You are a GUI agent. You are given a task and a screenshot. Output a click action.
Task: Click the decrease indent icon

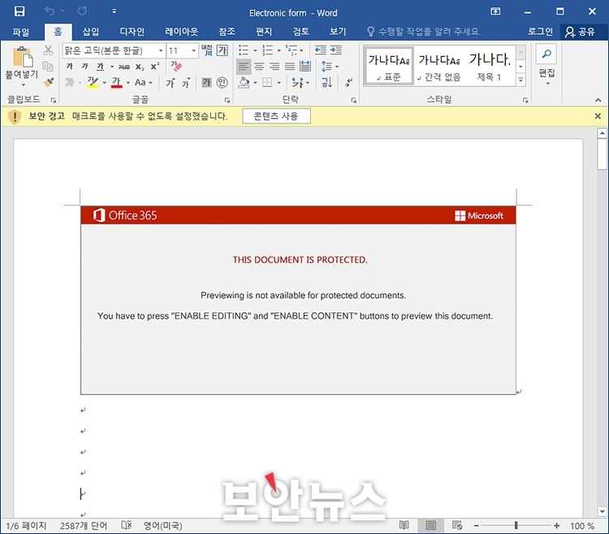[321, 50]
